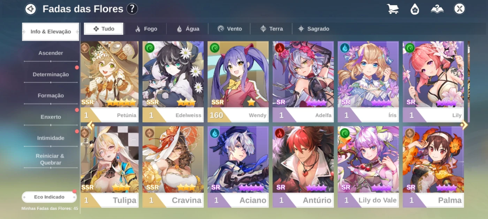This screenshot has height=219, width=488.
Task: Open the Determinação section
Action: (x=51, y=74)
